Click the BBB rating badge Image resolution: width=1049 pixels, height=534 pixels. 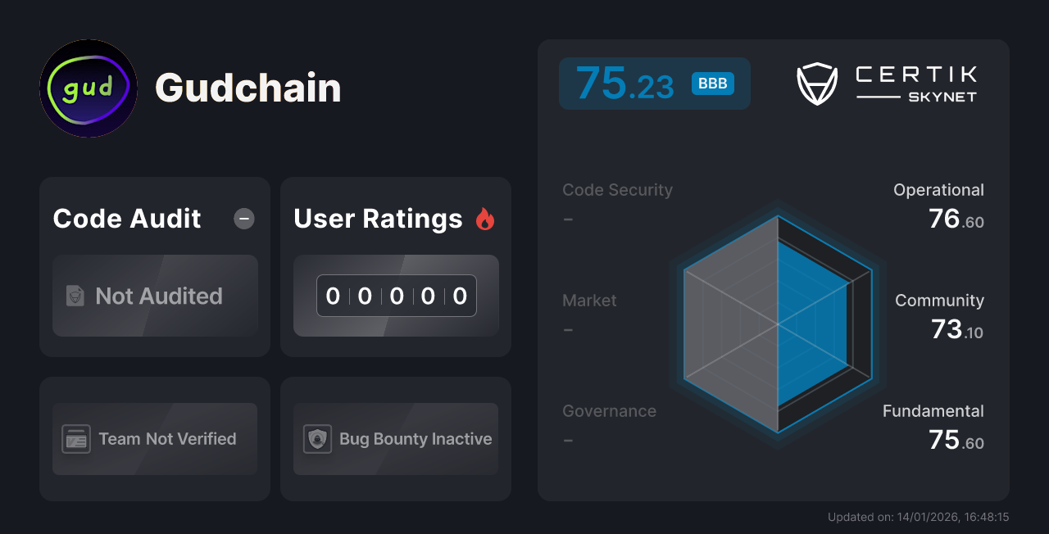click(711, 83)
